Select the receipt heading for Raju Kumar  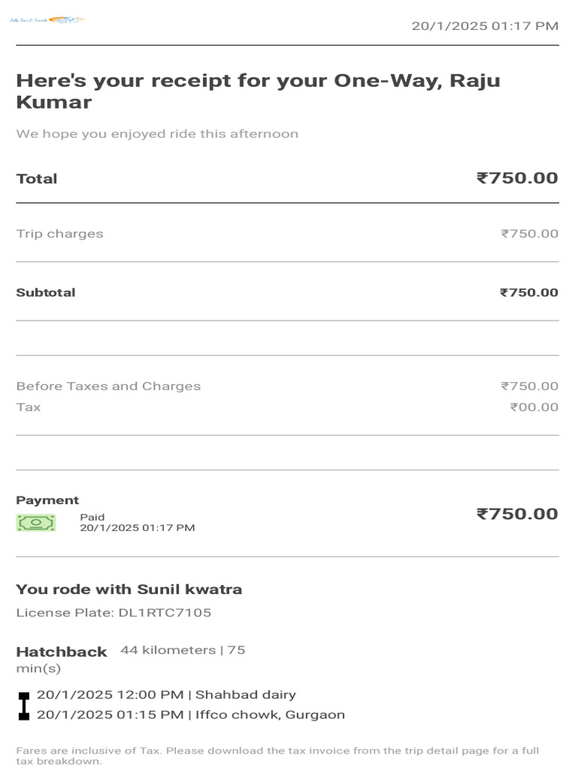[258, 91]
